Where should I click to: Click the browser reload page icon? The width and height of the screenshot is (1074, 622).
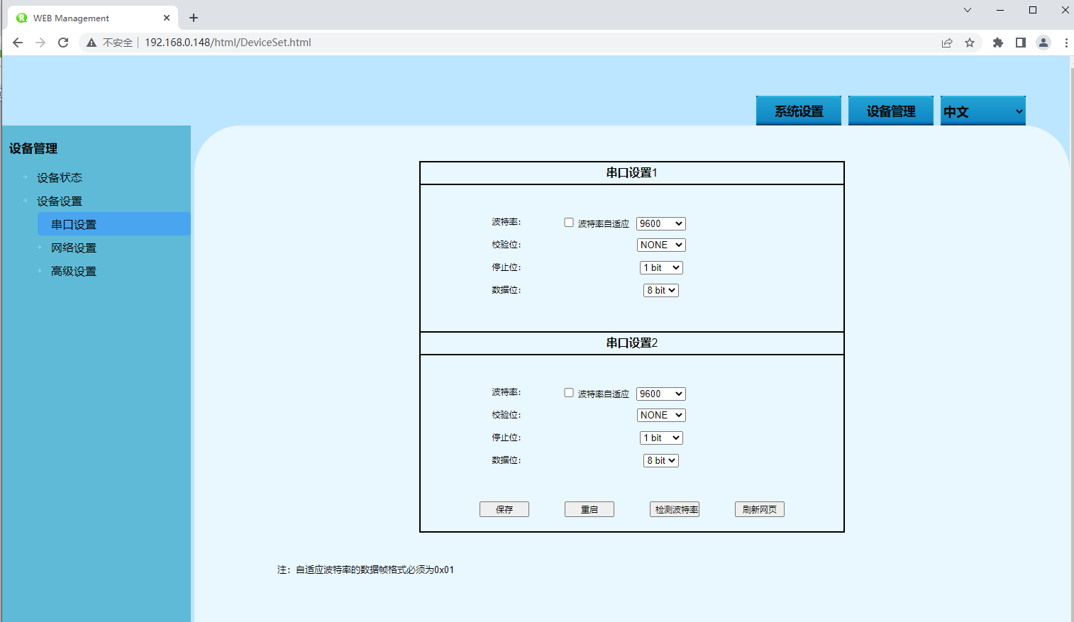pyautogui.click(x=63, y=43)
